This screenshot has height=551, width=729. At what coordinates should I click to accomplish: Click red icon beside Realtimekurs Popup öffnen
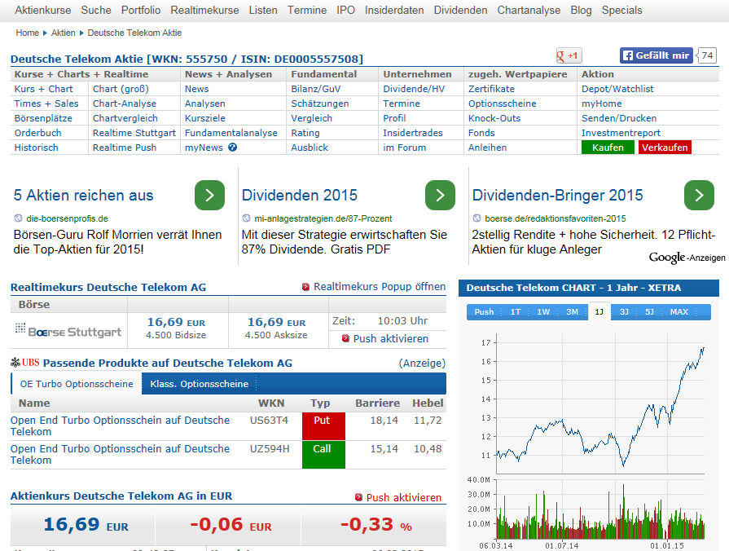point(305,287)
